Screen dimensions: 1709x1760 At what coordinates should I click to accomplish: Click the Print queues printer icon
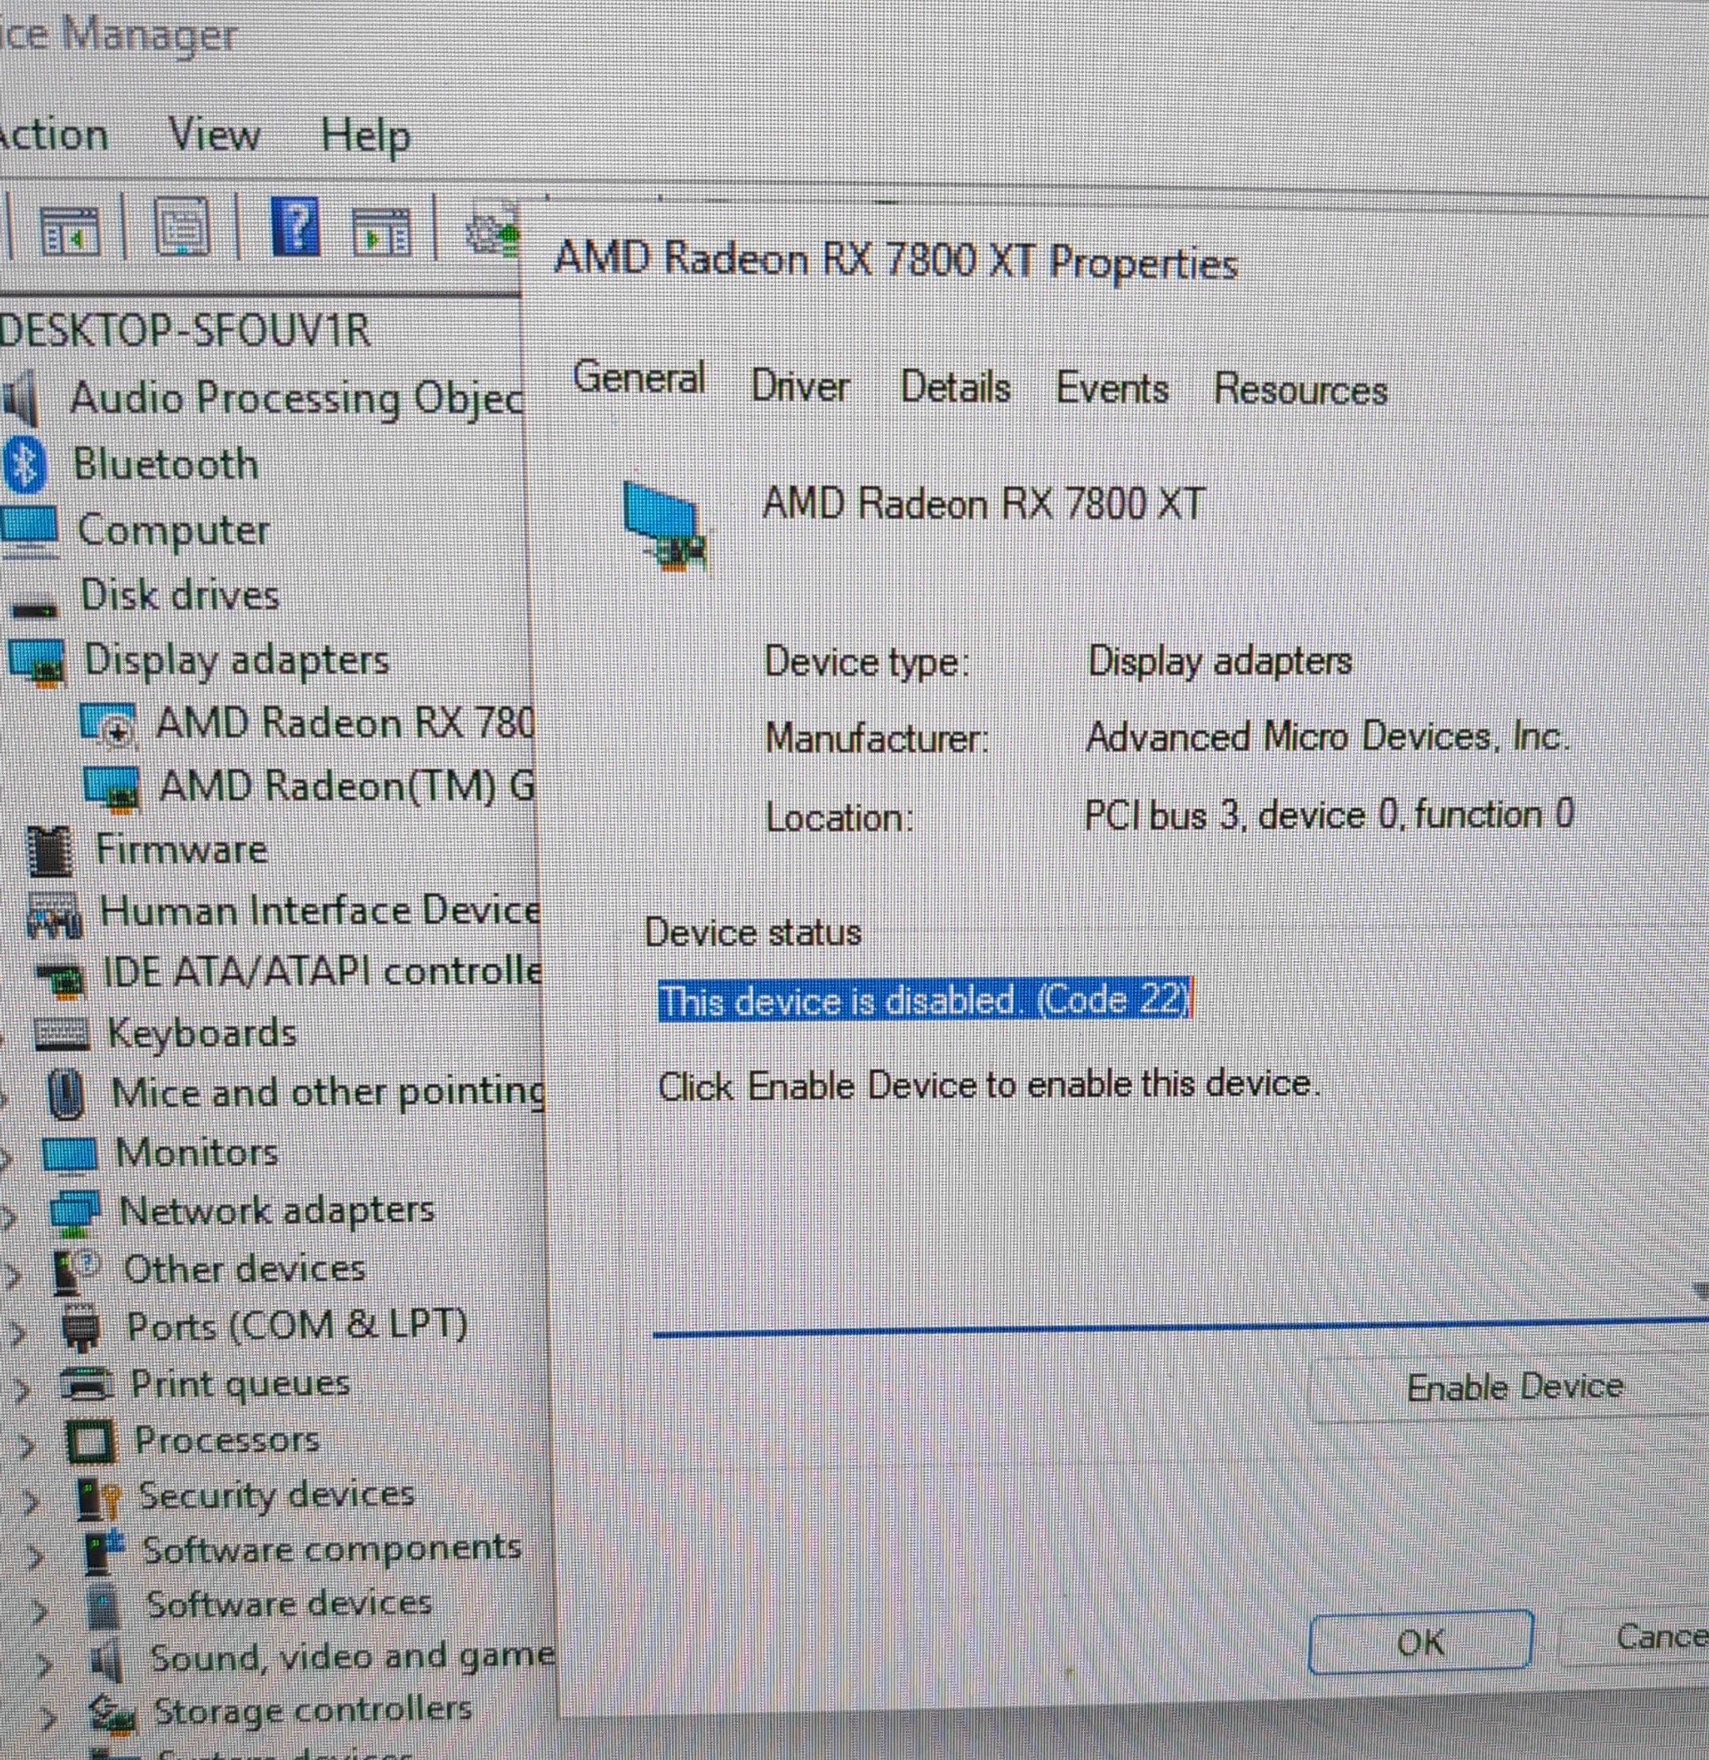pyautogui.click(x=87, y=1384)
